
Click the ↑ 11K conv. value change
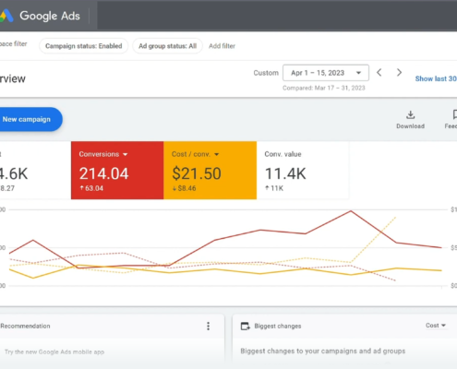tap(274, 188)
